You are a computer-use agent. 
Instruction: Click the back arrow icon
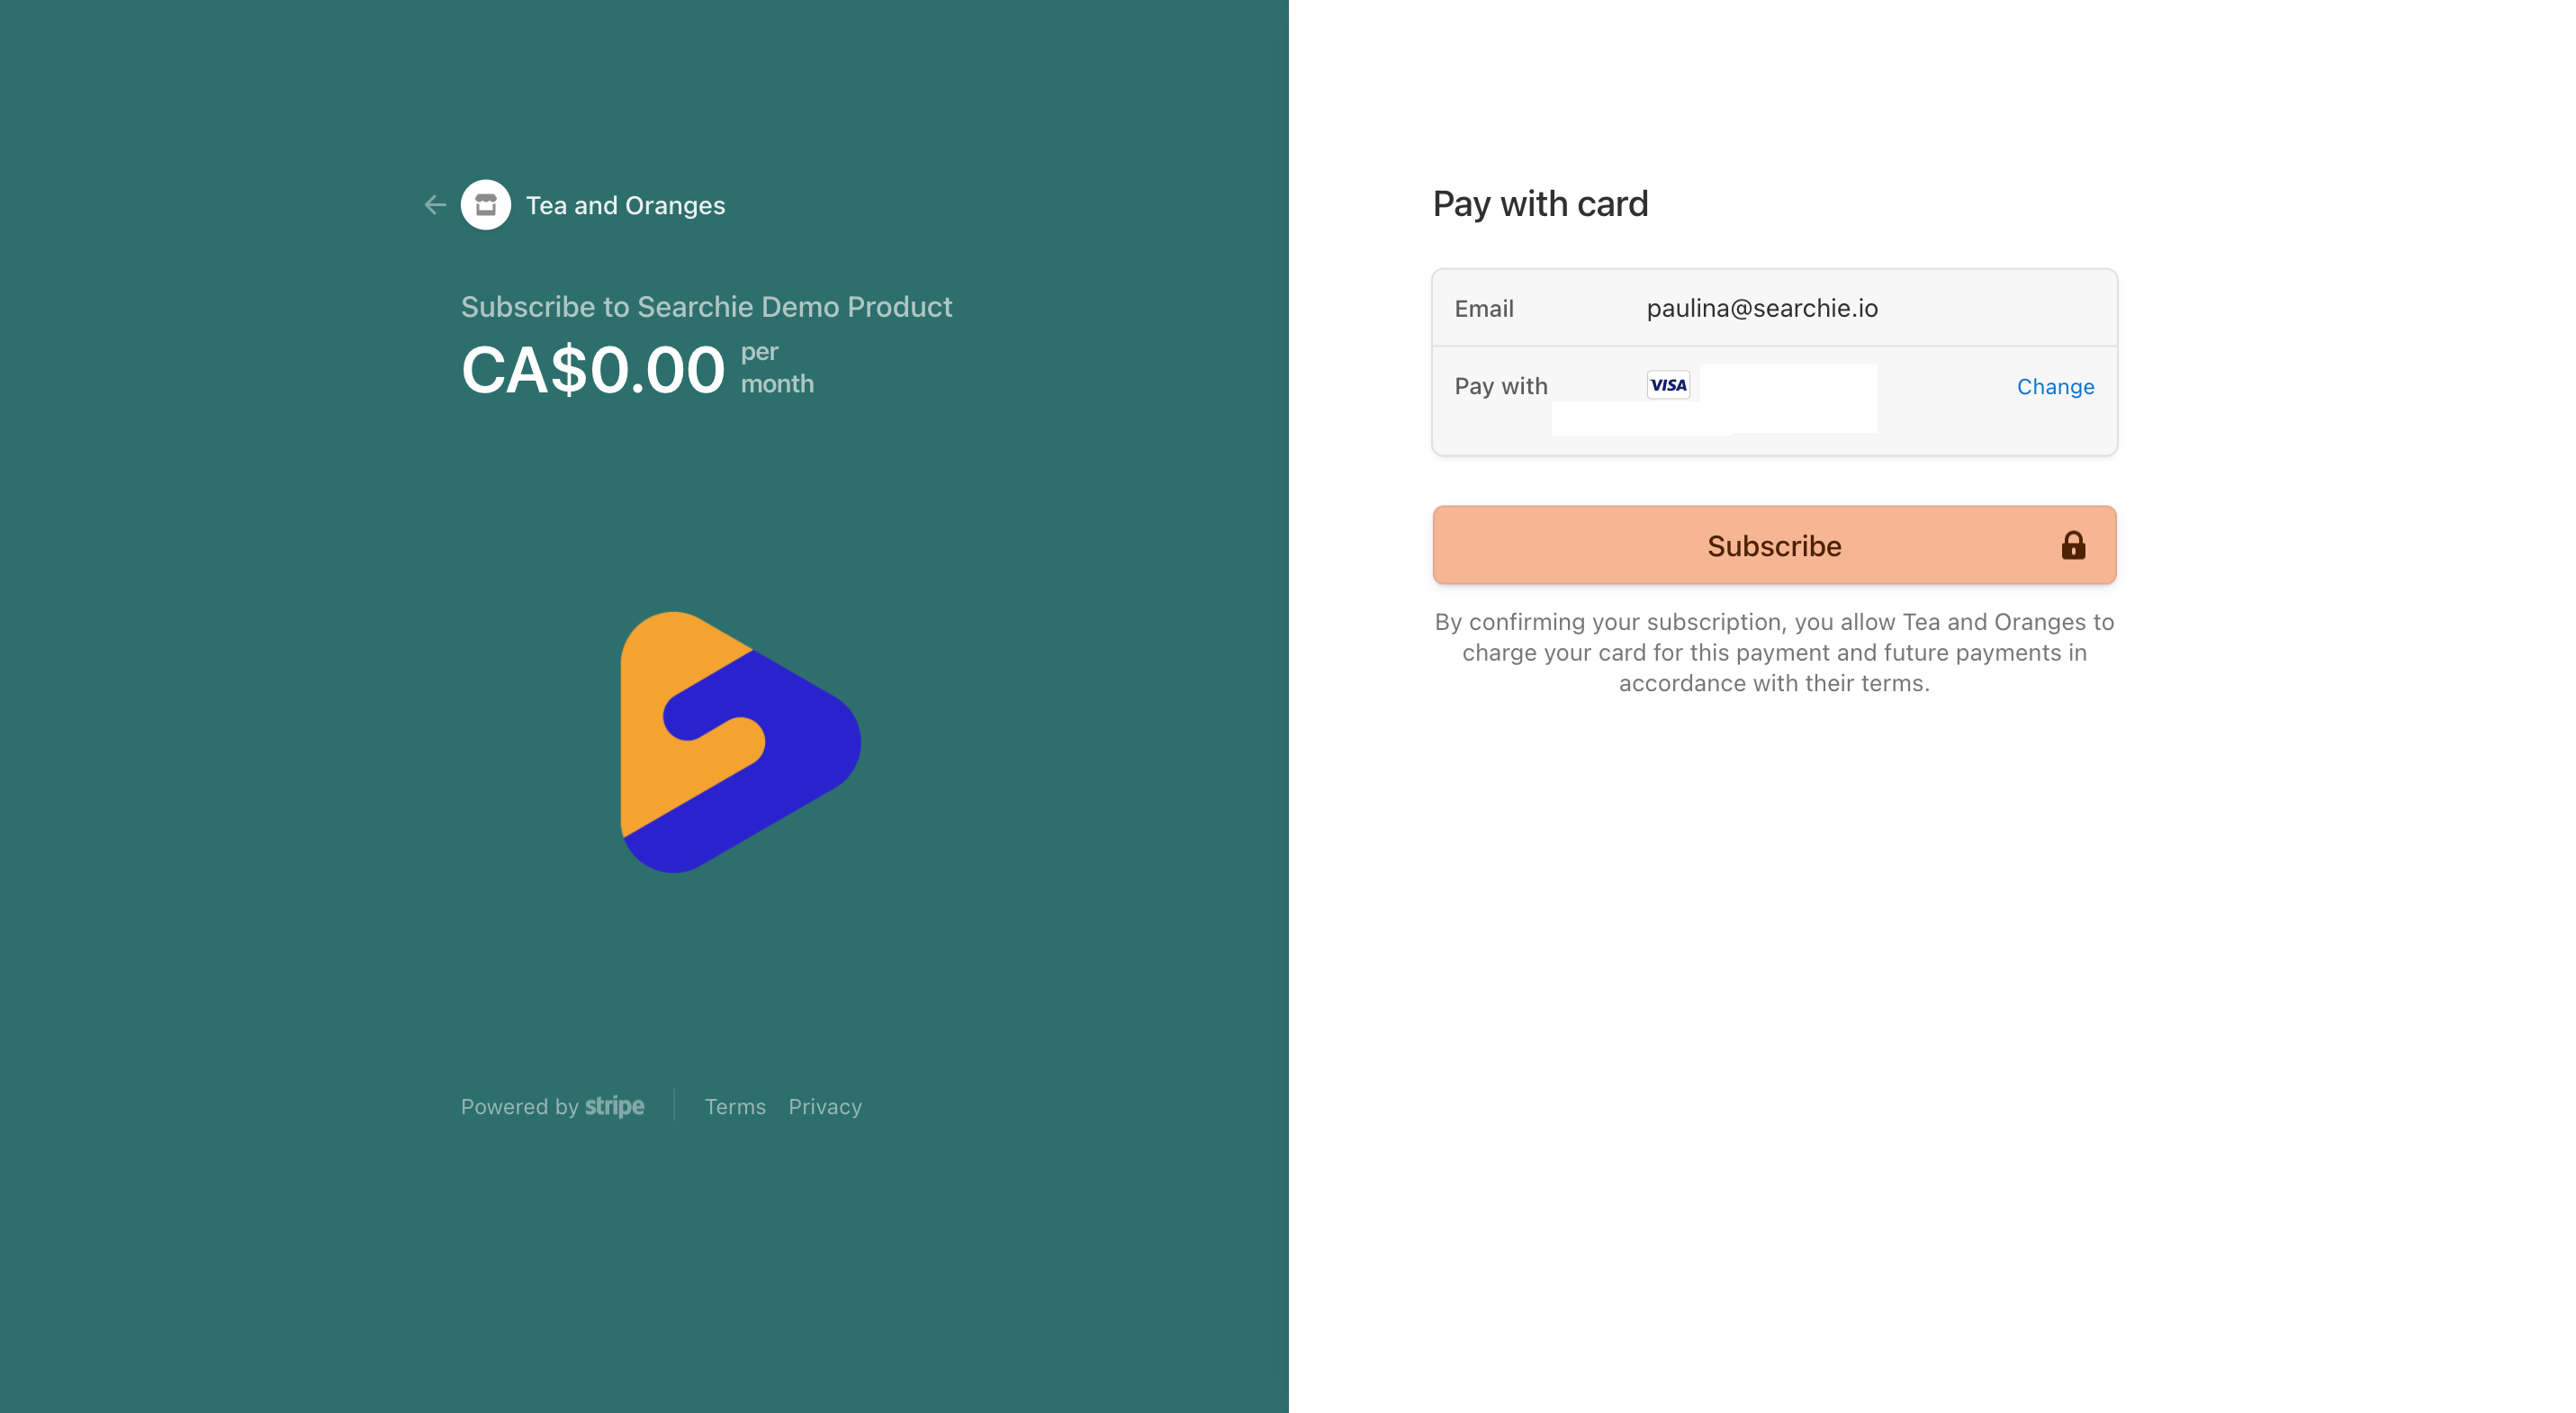click(435, 205)
